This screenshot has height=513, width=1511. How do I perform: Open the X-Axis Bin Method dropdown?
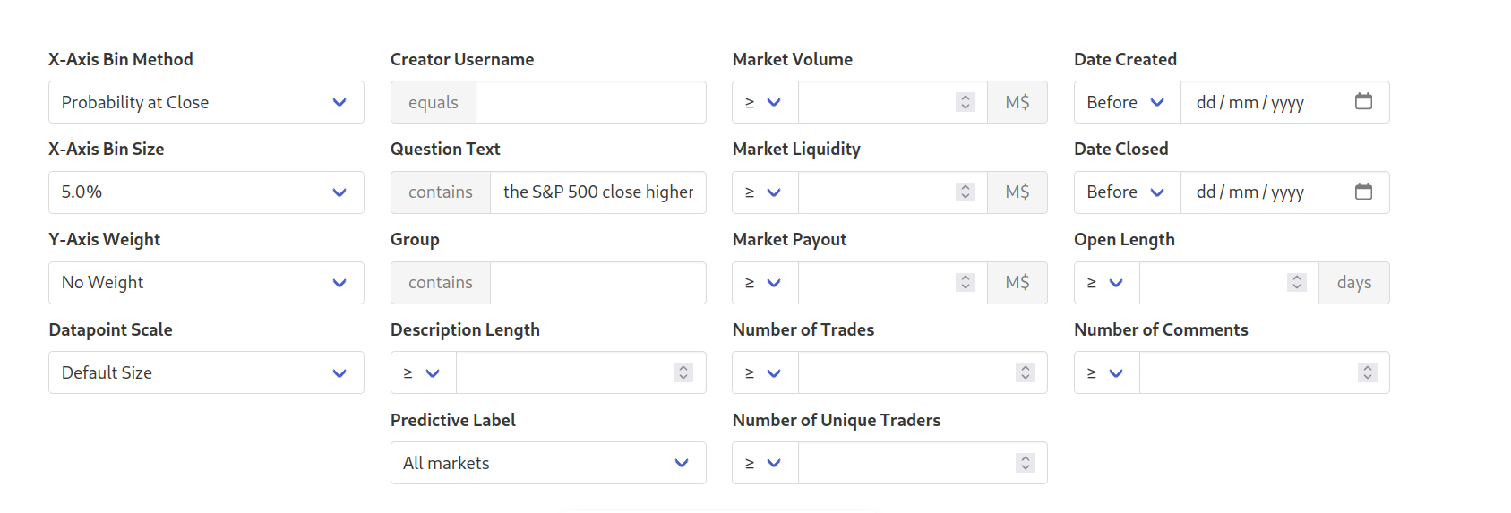click(206, 102)
